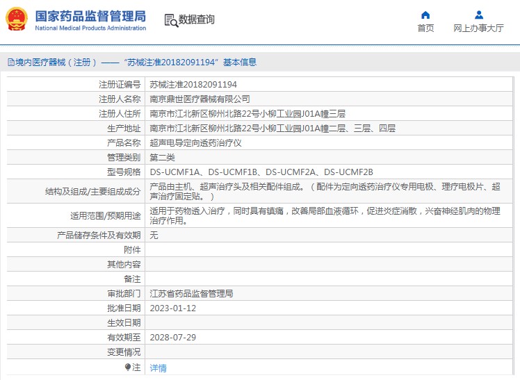Viewport: 520px width, 380px height.
Task: Click the breadcrumb title 境内医疗器械（注册）
Action: pyautogui.click(x=56, y=63)
